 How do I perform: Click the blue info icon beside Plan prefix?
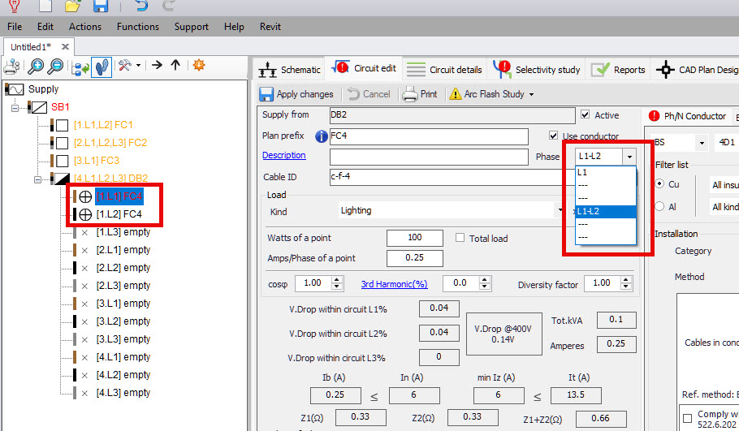pyautogui.click(x=322, y=136)
